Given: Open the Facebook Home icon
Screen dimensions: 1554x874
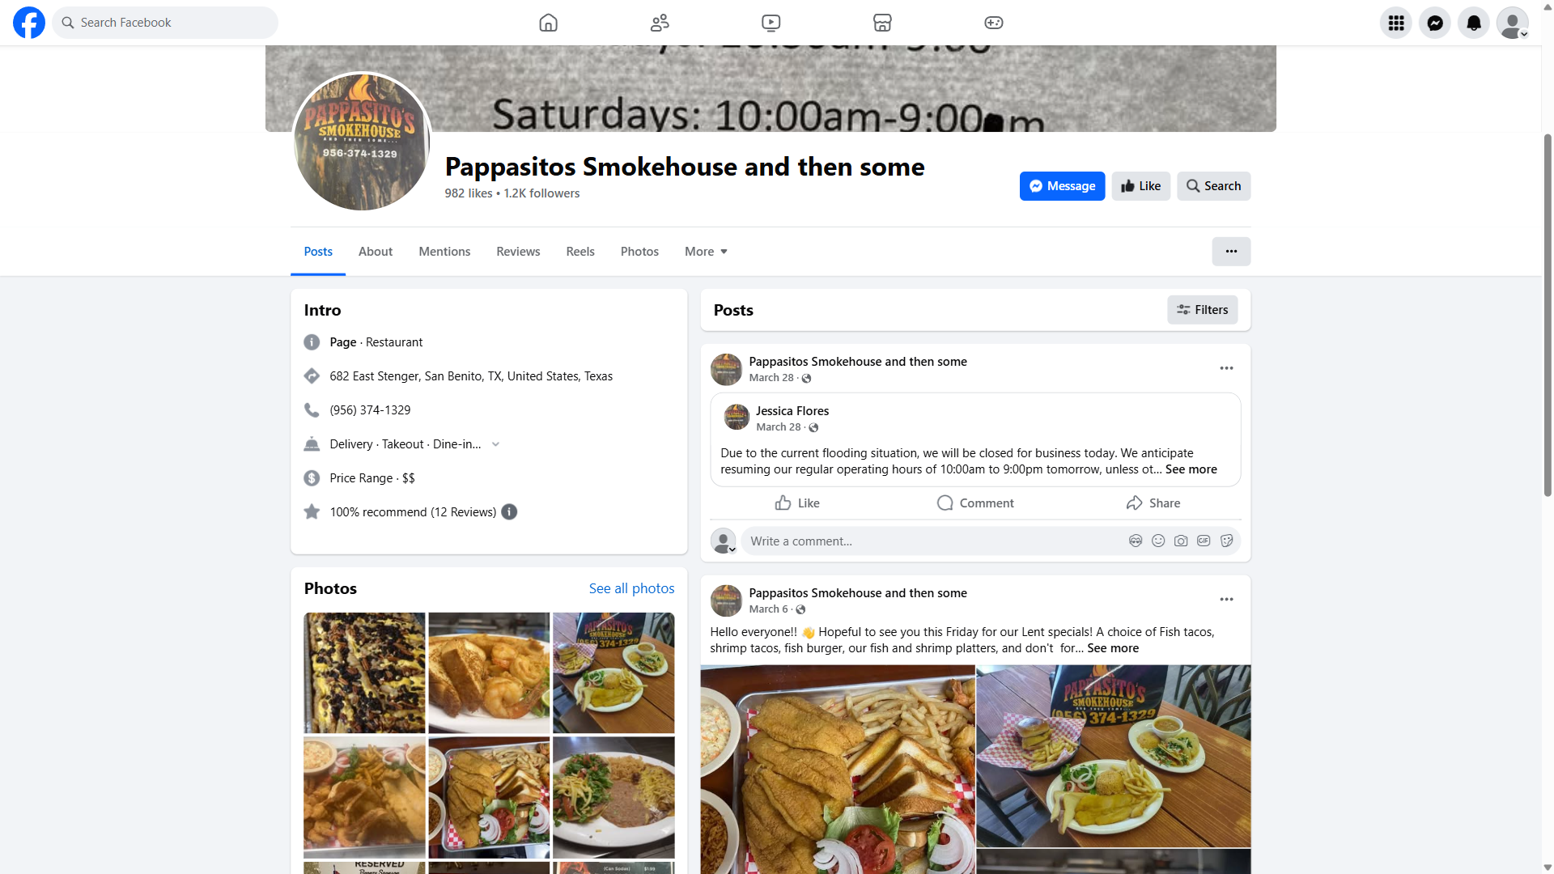Looking at the screenshot, I should (548, 23).
